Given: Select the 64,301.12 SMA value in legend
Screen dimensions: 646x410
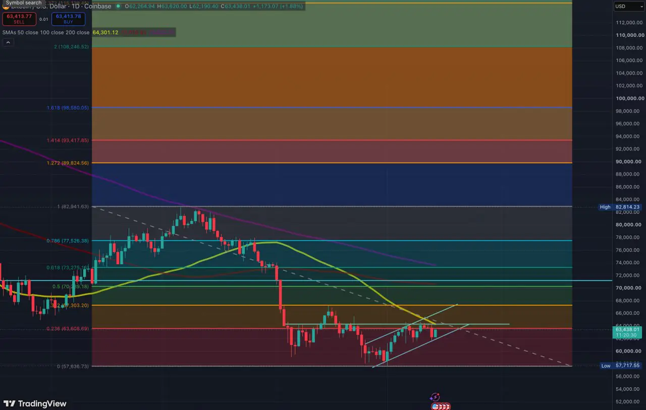Looking at the screenshot, I should click(x=105, y=33).
